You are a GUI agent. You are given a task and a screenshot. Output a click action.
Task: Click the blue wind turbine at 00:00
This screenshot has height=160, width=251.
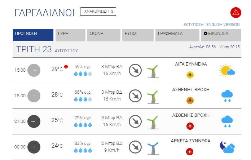click(153, 148)
